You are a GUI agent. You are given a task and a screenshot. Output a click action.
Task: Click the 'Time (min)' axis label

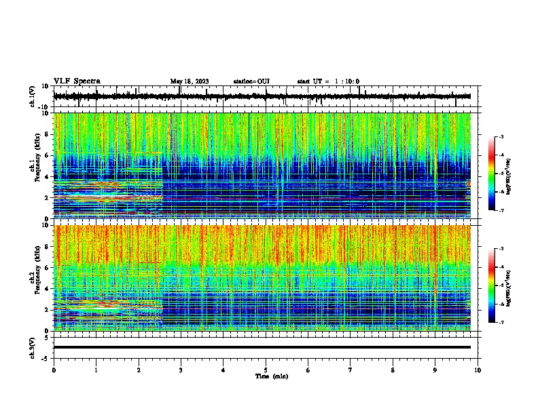pyautogui.click(x=272, y=376)
